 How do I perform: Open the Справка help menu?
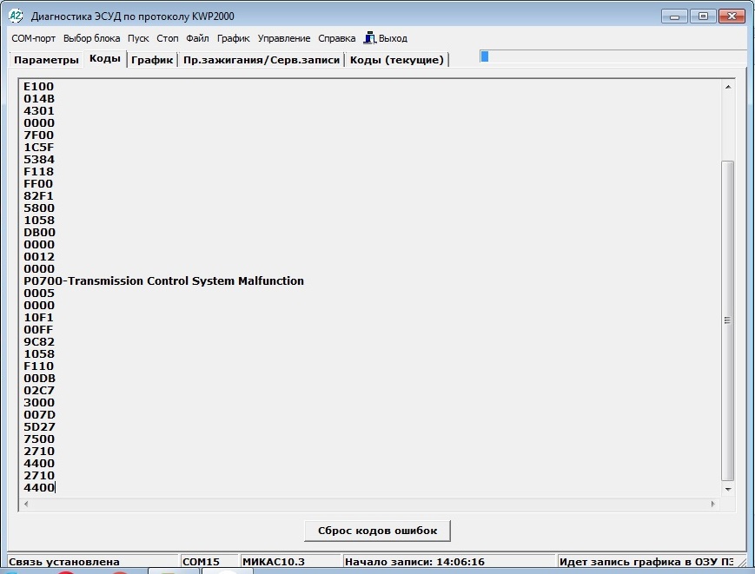pos(336,38)
